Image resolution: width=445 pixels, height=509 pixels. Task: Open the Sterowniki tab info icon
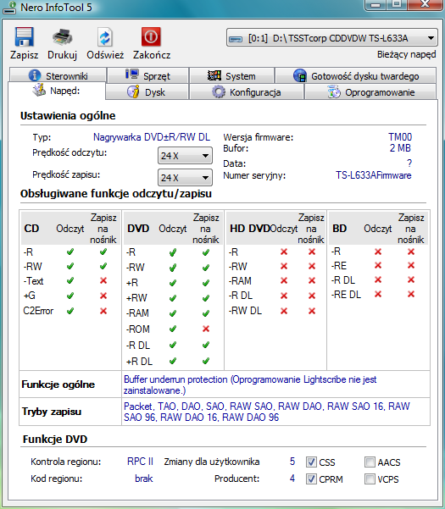click(x=35, y=75)
